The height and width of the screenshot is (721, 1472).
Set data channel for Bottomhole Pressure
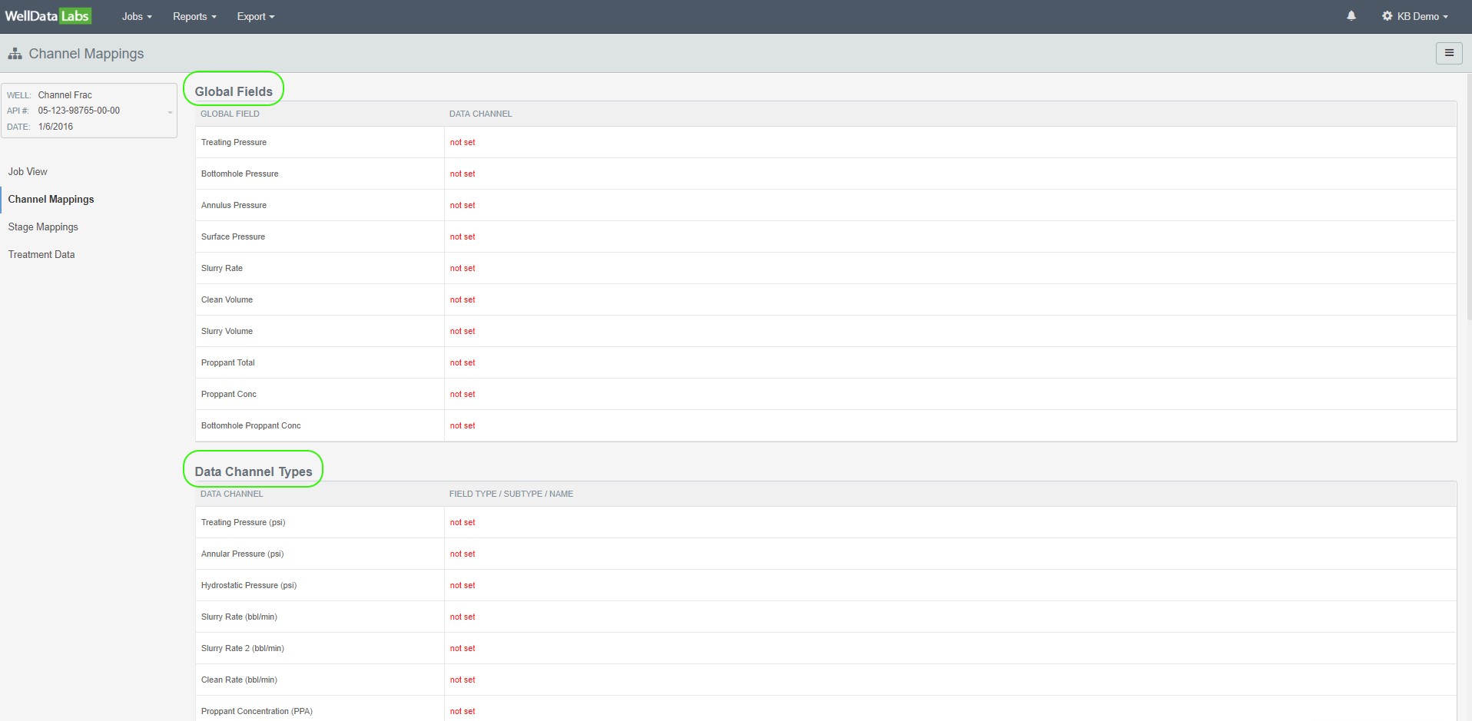tap(462, 174)
